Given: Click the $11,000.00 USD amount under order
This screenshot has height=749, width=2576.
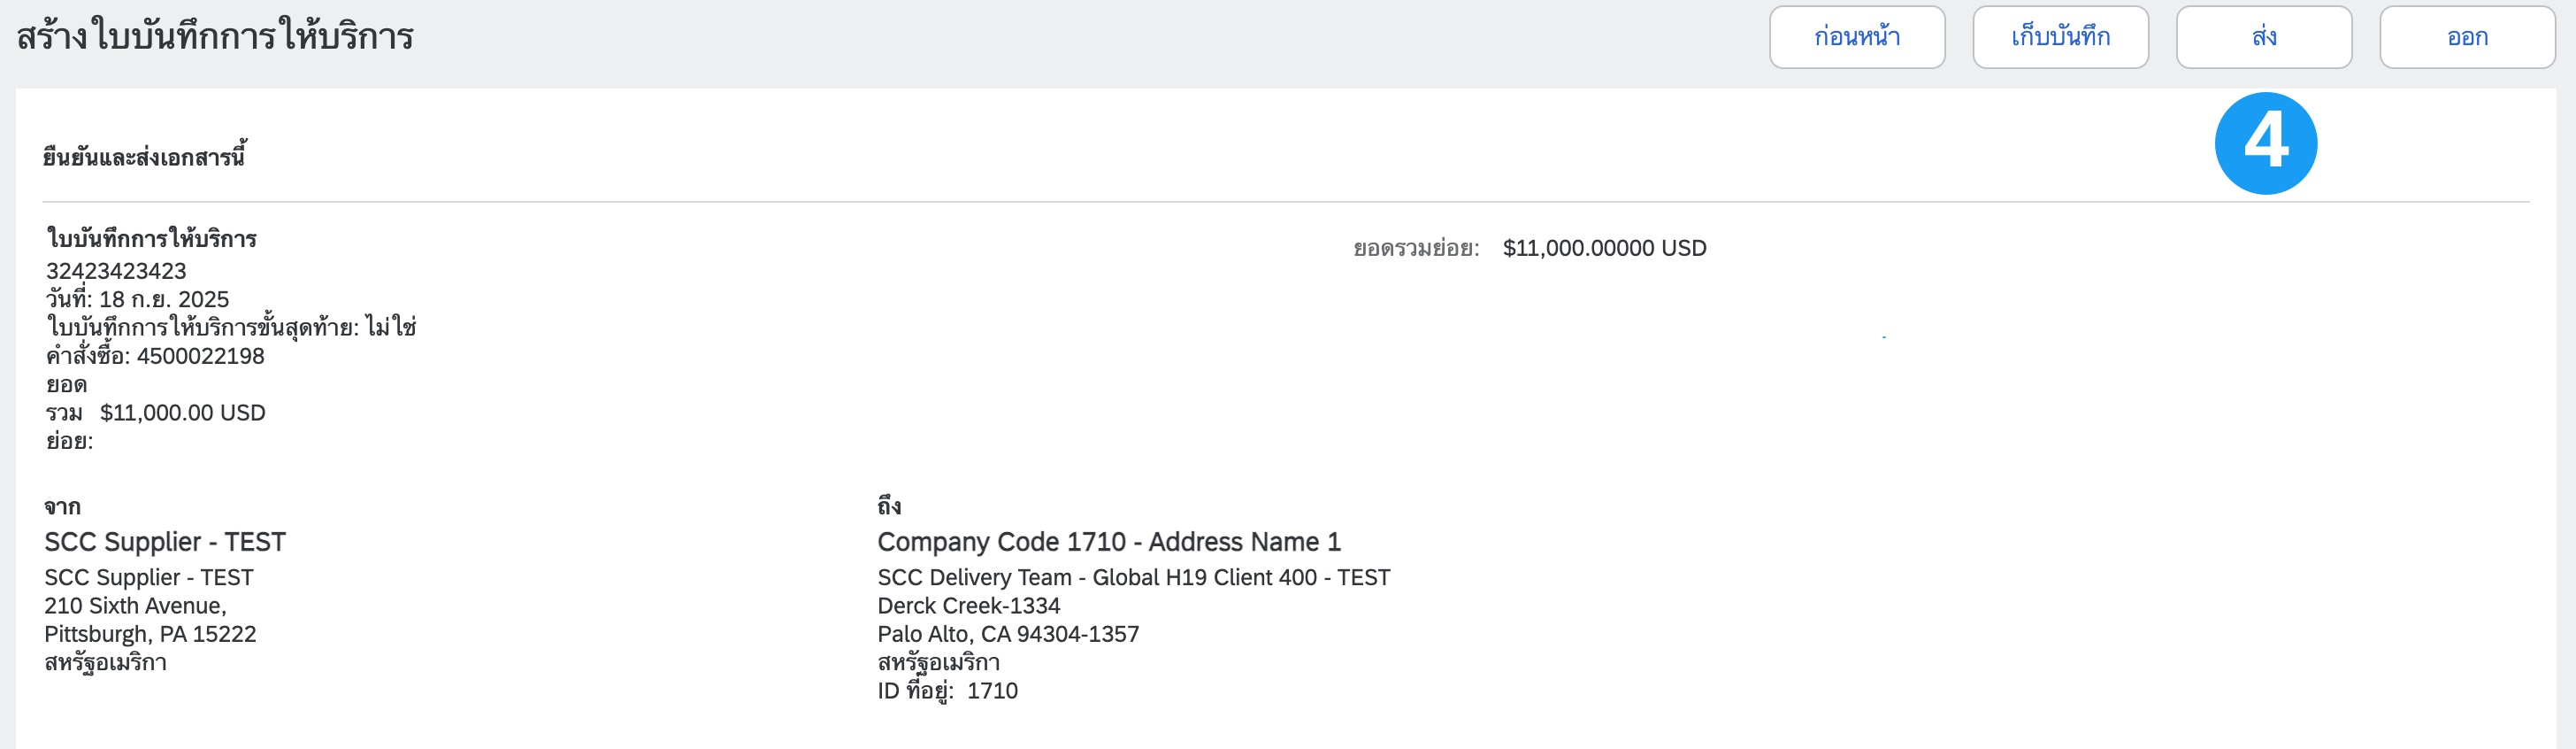Looking at the screenshot, I should [x=182, y=413].
